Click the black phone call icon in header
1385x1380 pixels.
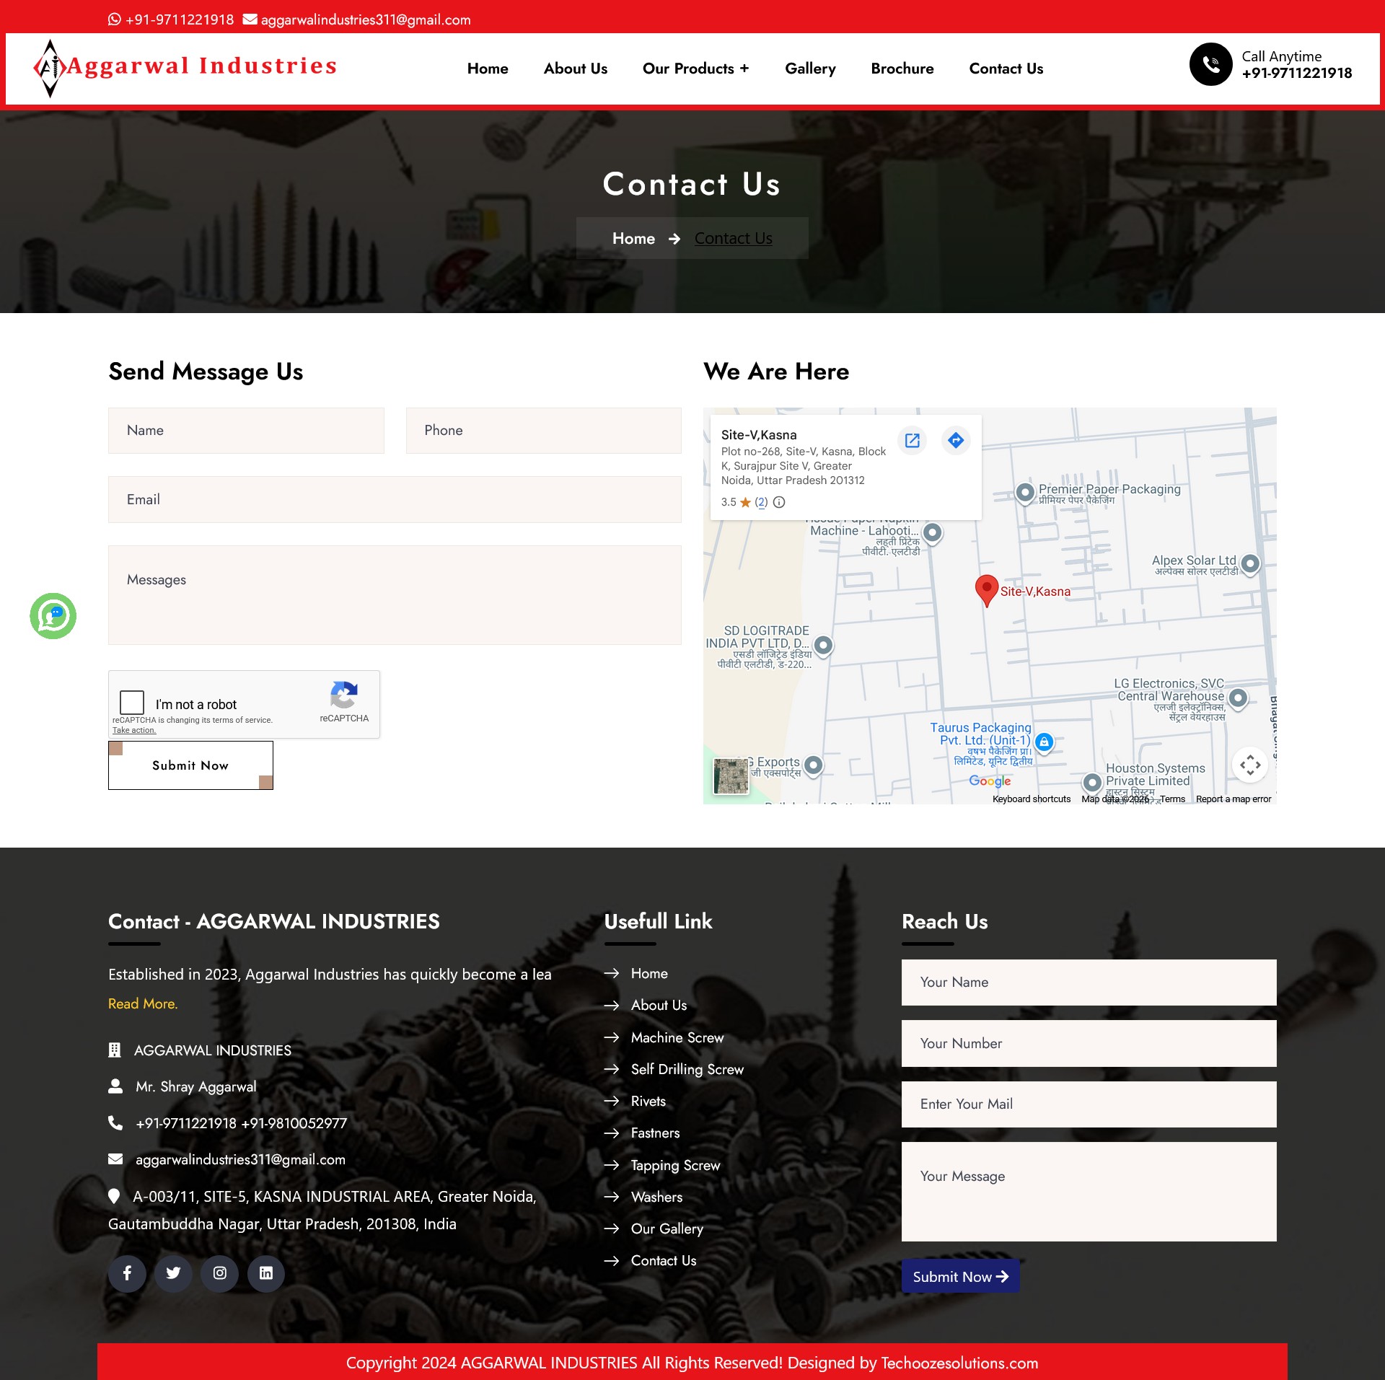click(1211, 64)
